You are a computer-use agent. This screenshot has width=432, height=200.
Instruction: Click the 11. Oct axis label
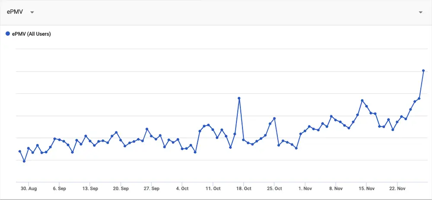pyautogui.click(x=213, y=189)
